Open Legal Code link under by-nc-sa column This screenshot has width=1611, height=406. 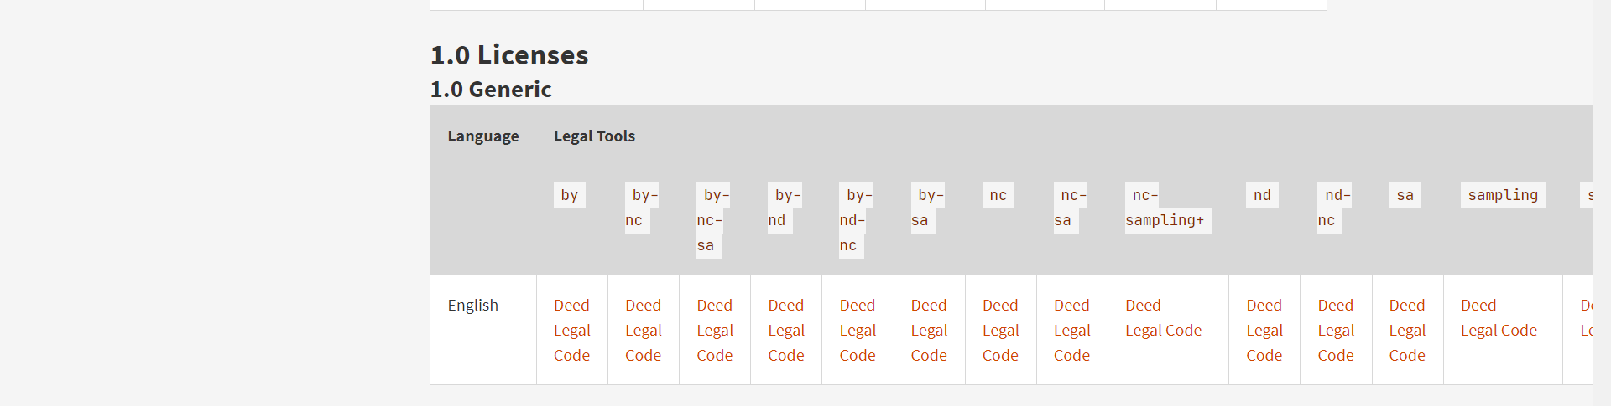(715, 343)
